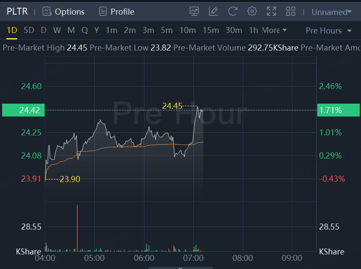Refresh the PLTR chart
361x269 pixels.
point(233,12)
